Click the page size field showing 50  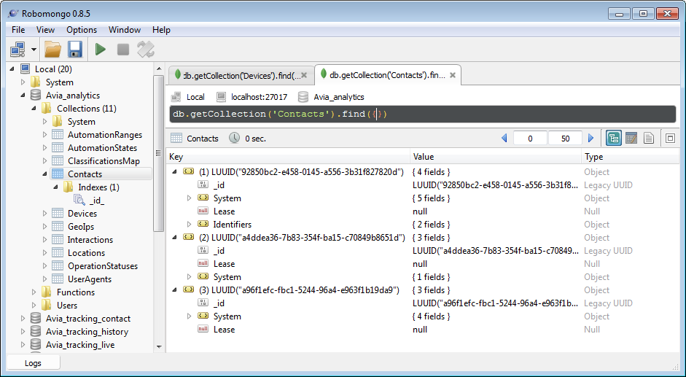(x=565, y=138)
